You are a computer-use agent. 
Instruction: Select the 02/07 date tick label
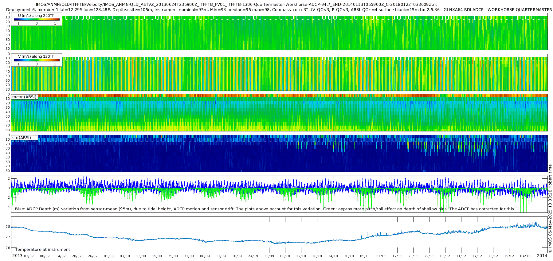(29, 256)
